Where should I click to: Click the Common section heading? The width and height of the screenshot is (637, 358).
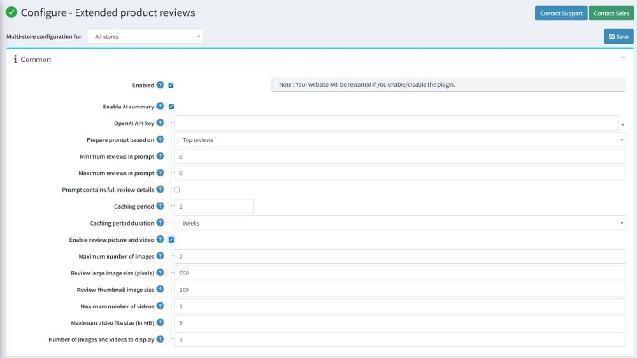[x=36, y=59]
